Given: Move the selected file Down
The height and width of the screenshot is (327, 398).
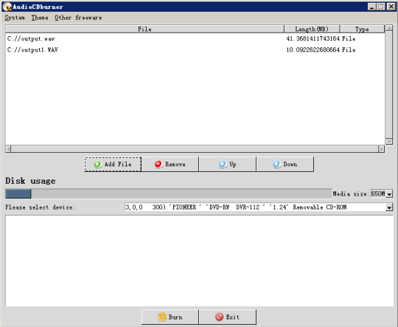Looking at the screenshot, I should (285, 165).
